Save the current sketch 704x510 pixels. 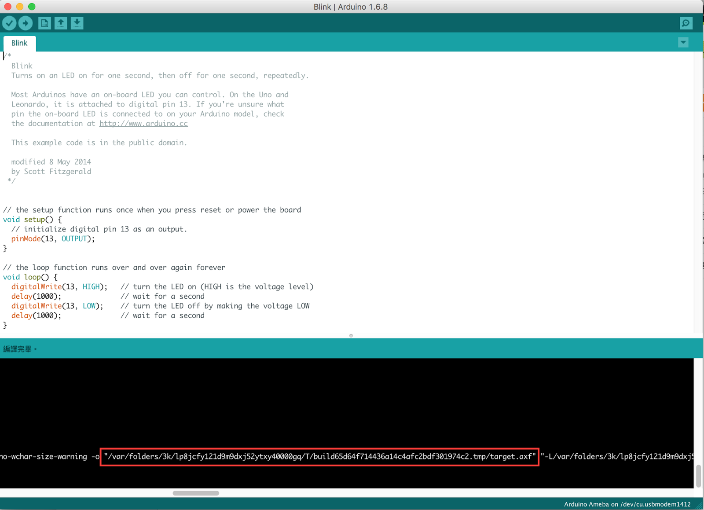tap(77, 23)
